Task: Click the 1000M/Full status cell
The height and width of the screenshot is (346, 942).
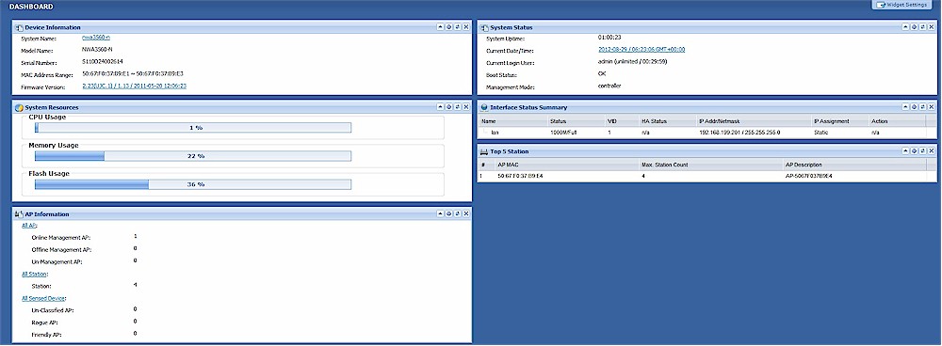Action: [563, 132]
